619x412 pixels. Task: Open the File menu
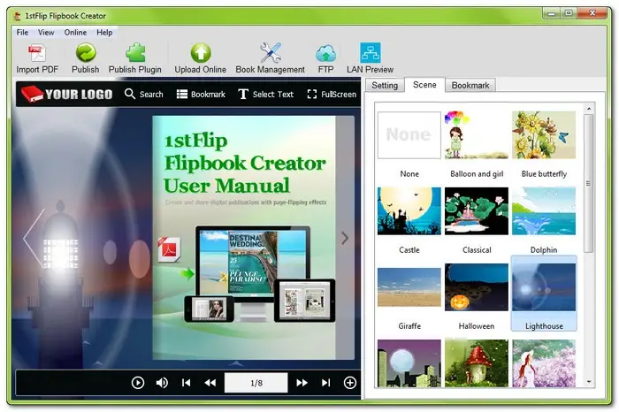pyautogui.click(x=22, y=33)
